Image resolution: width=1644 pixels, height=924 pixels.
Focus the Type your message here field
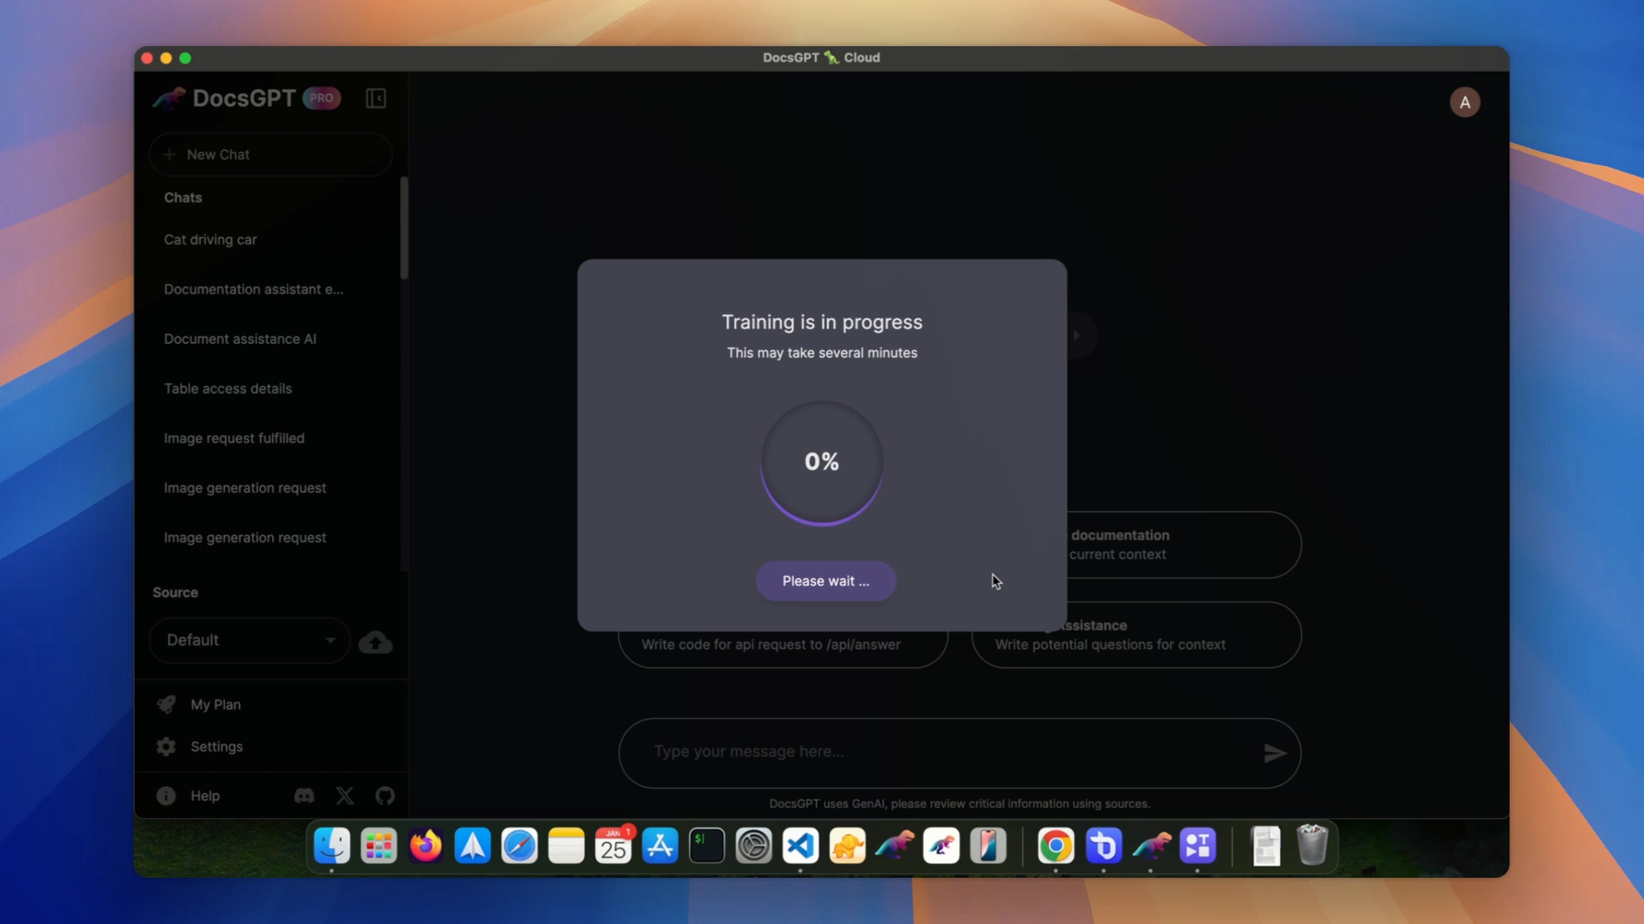point(960,753)
